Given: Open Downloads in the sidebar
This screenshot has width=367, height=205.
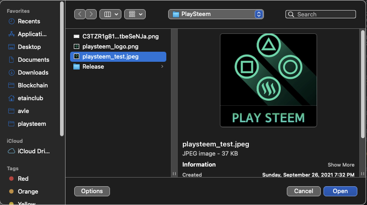Looking at the screenshot, I should (x=33, y=73).
